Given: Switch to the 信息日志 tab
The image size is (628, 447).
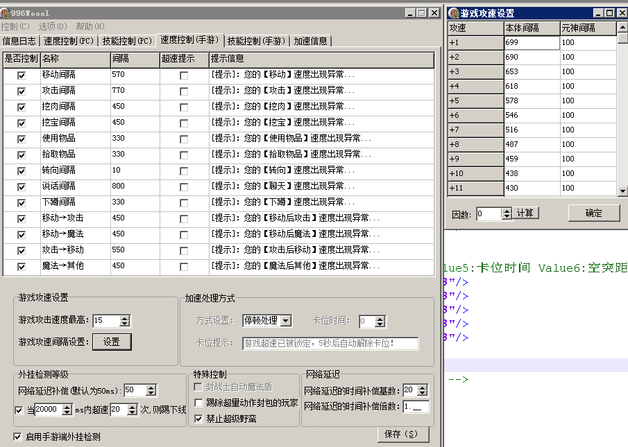Looking at the screenshot, I should coord(19,41).
